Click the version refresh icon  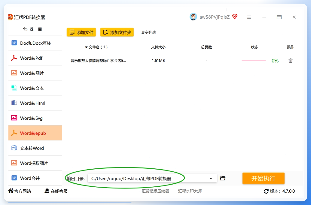pyautogui.click(x=266, y=191)
